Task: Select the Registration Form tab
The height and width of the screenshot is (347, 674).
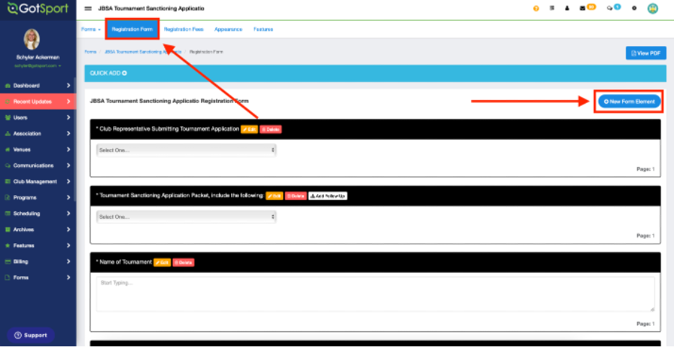Action: click(x=132, y=30)
